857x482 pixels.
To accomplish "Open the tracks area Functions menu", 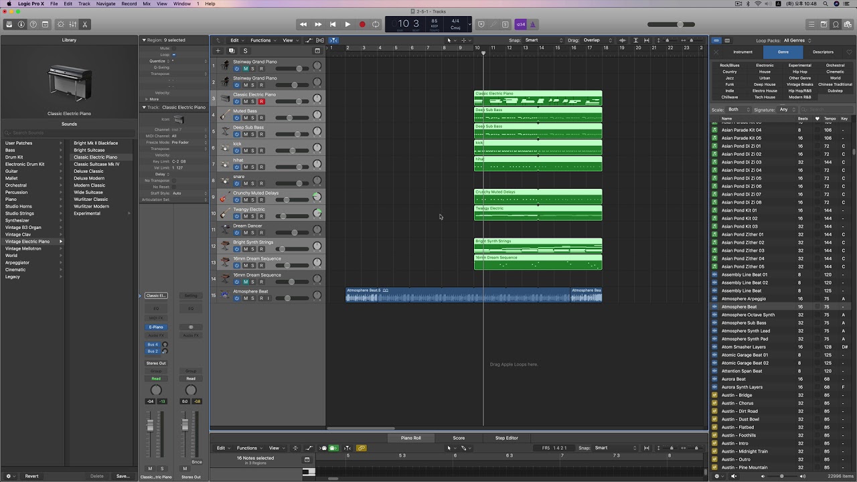I will point(262,40).
